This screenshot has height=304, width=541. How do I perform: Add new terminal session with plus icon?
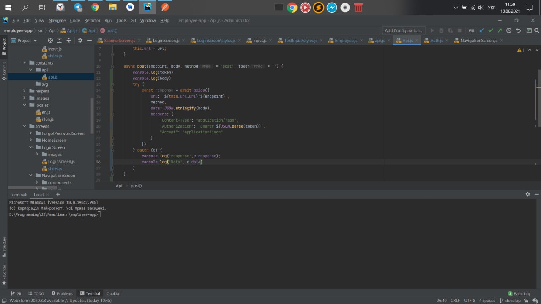coord(58,194)
